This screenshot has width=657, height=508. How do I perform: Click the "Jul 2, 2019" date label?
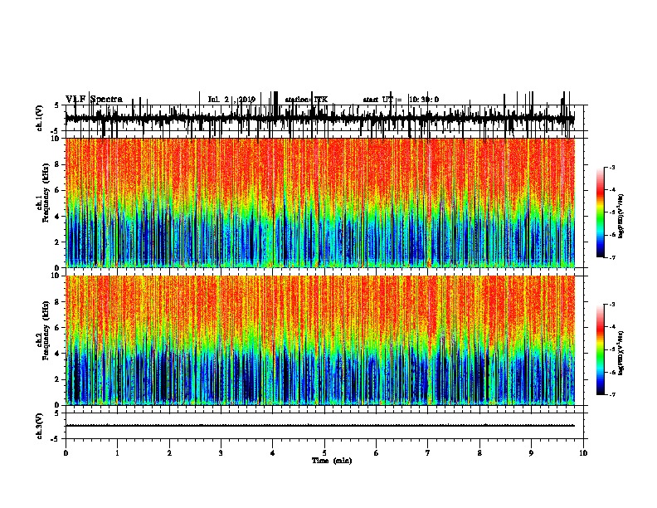tap(231, 100)
